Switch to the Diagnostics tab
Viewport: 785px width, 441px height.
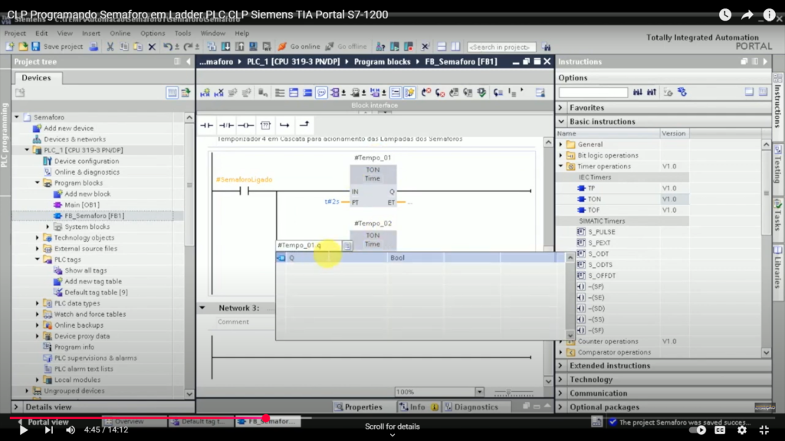coord(471,407)
